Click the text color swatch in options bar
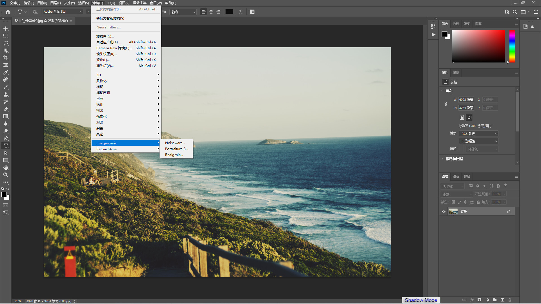This screenshot has height=304, width=541. (229, 12)
